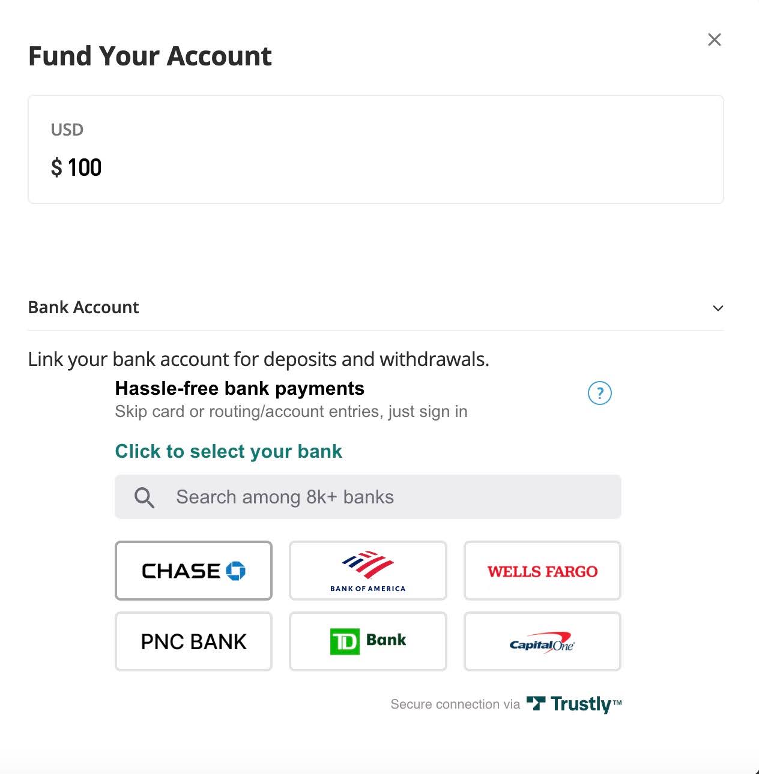Viewport: 759px width, 774px height.
Task: Close the Fund Your Account dialog
Action: (x=714, y=40)
